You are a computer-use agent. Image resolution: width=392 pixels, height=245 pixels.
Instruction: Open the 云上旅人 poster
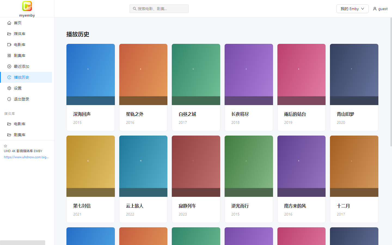(x=143, y=166)
